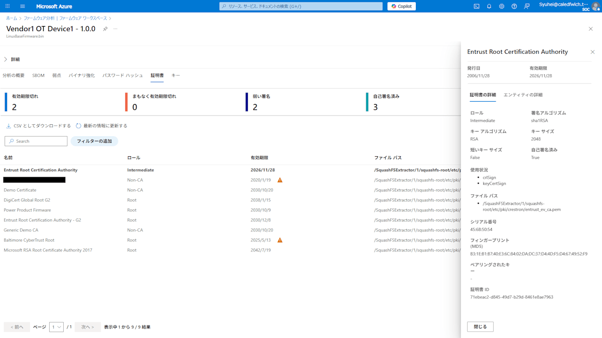Click 最新の情報に更新する
The image size is (602, 338).
coord(101,126)
